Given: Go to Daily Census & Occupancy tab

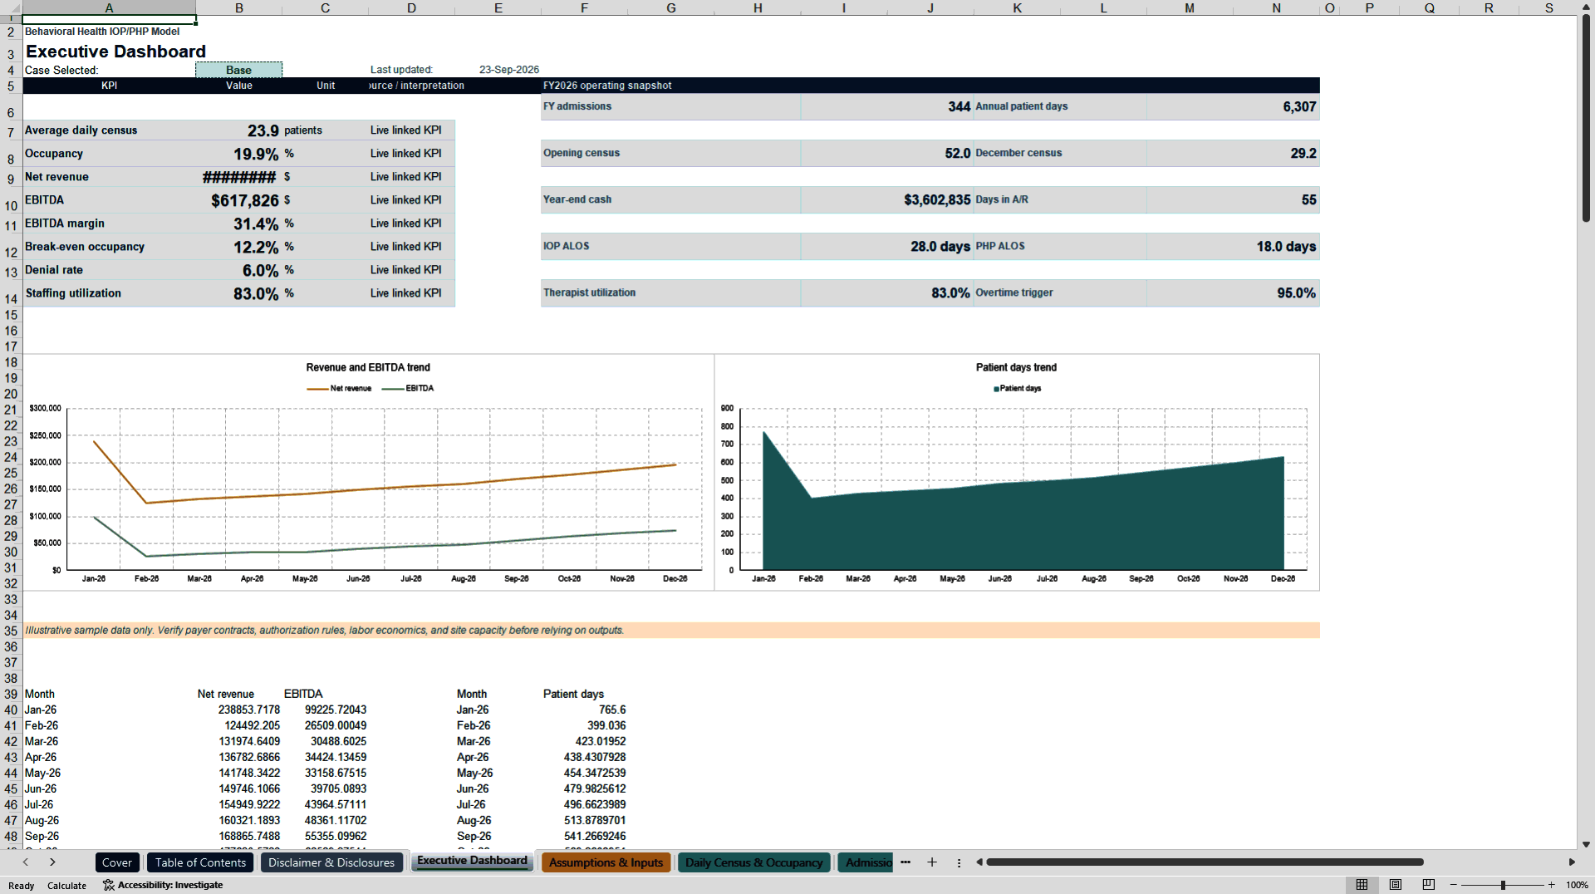Looking at the screenshot, I should pyautogui.click(x=753, y=862).
